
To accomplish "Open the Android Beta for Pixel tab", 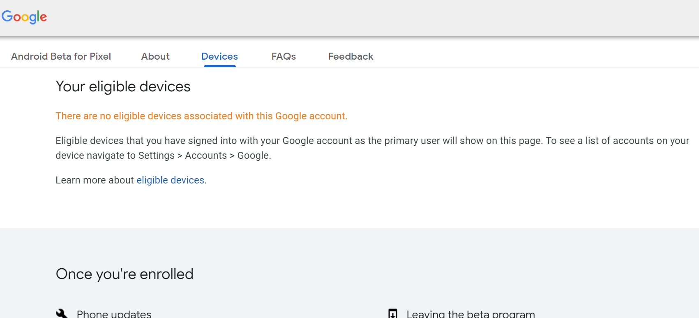I will click(x=61, y=56).
